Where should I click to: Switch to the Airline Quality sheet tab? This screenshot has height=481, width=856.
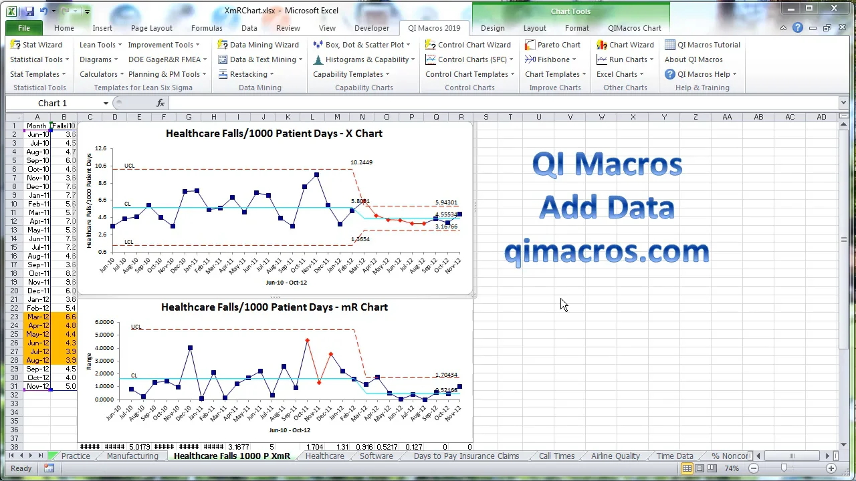coord(615,456)
